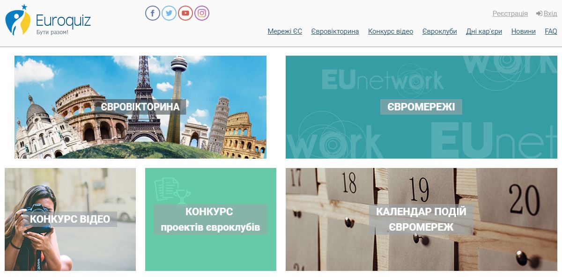Open the ЄВРОВІКТОРИНА landmarks banner

pyautogui.click(x=140, y=107)
